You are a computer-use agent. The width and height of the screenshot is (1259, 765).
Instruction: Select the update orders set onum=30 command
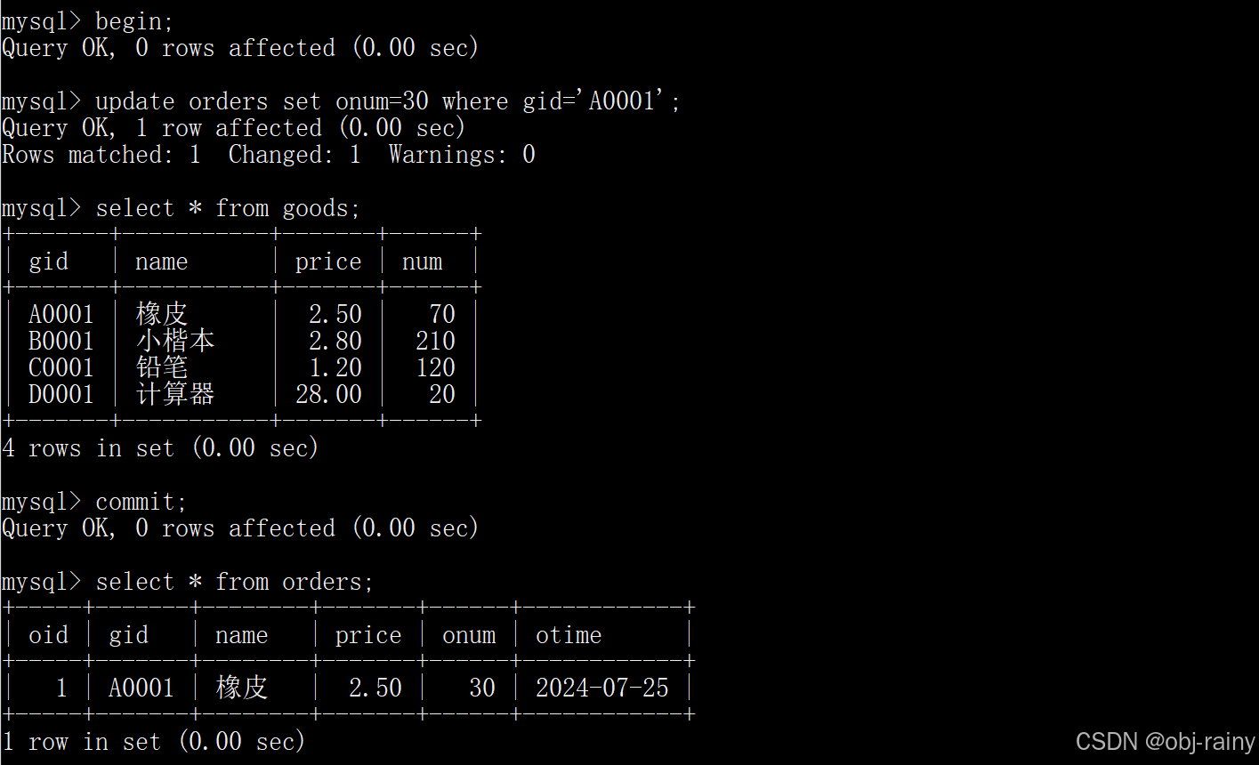(x=388, y=101)
